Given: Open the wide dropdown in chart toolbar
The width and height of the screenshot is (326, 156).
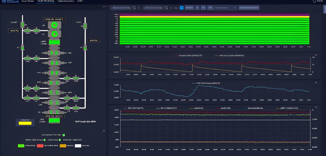Looking at the screenshot, I should (226, 8).
